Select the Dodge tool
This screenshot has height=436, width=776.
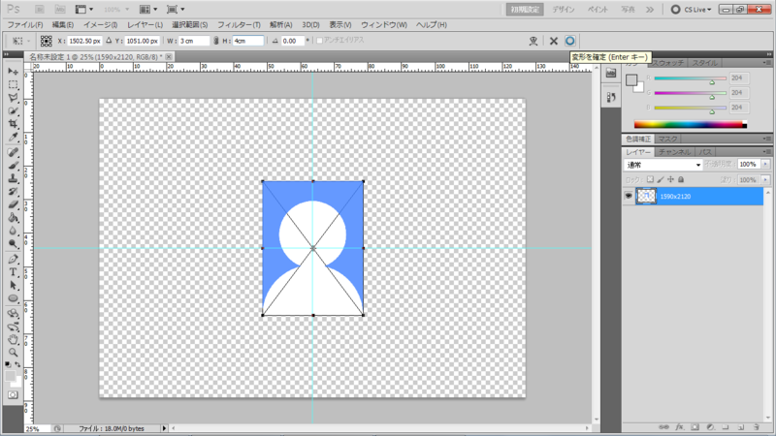point(13,244)
